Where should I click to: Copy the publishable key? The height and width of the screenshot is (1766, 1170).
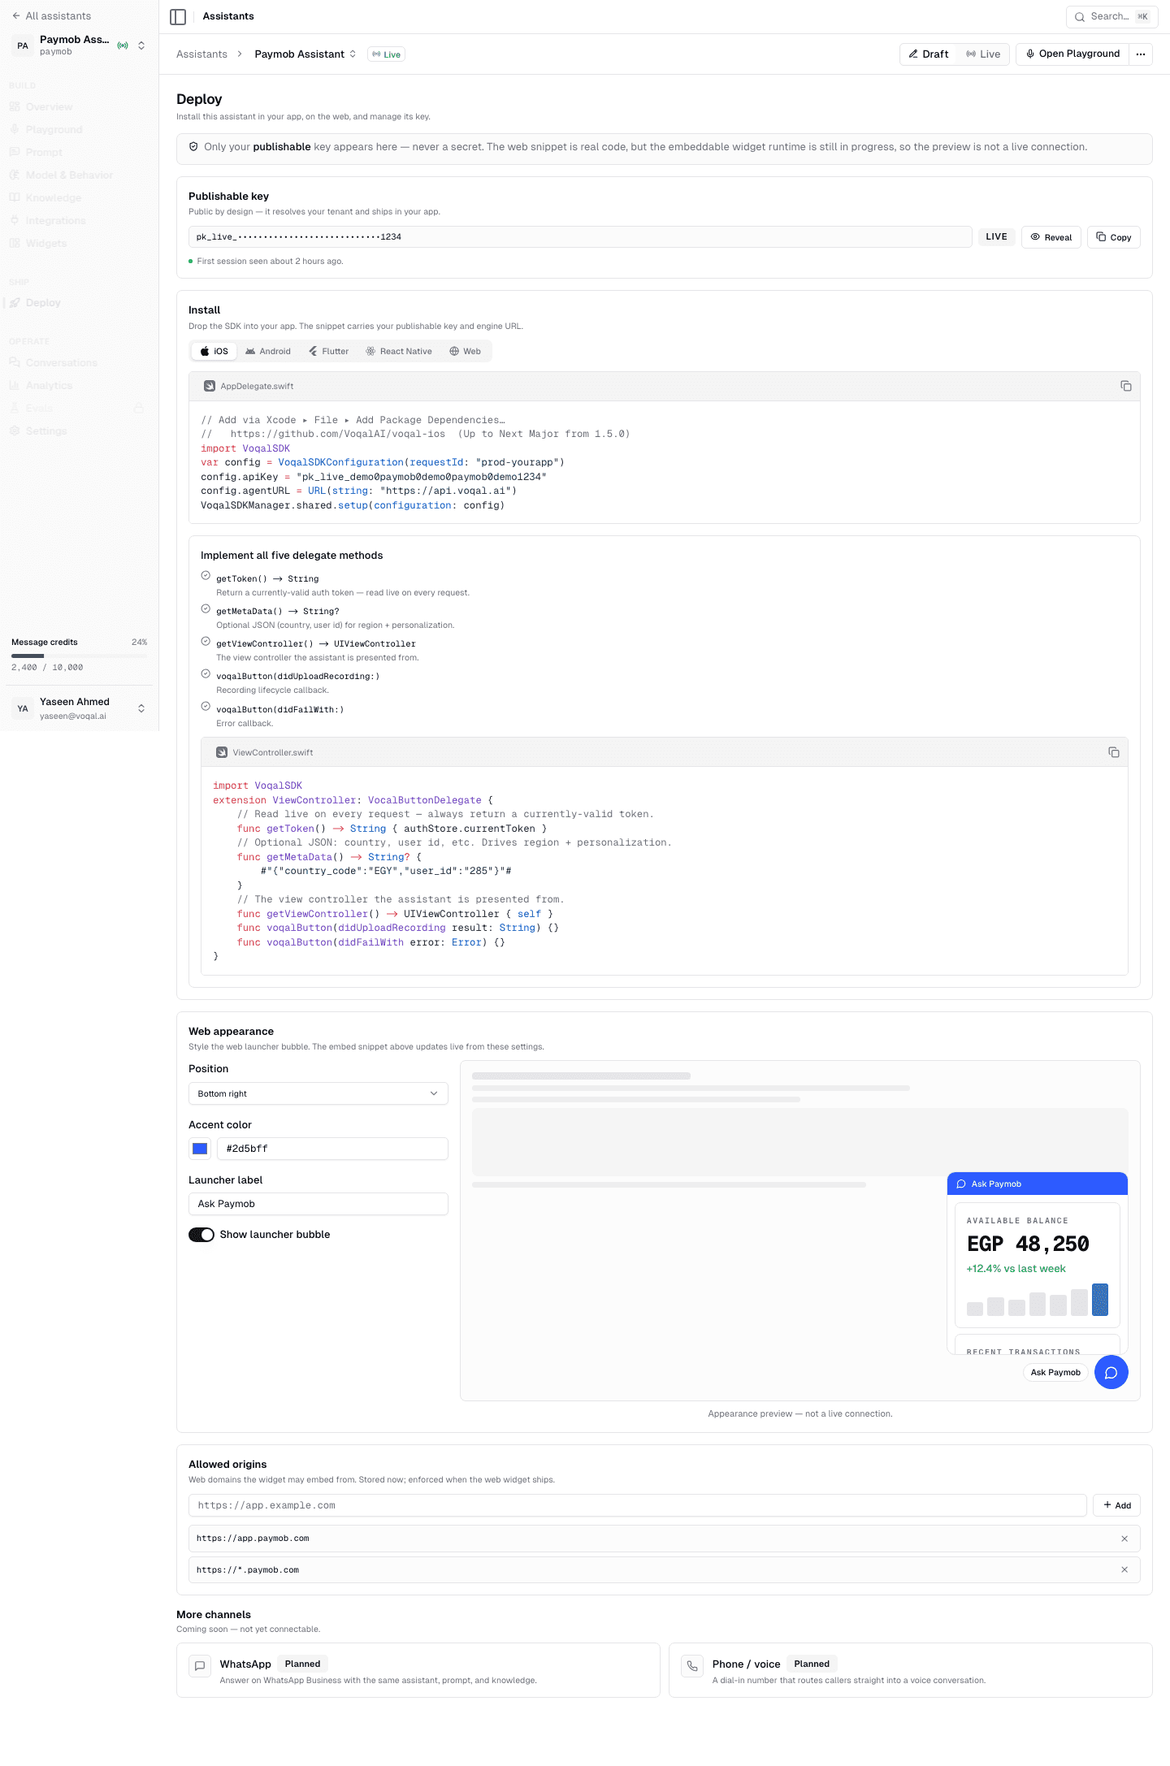(x=1114, y=237)
